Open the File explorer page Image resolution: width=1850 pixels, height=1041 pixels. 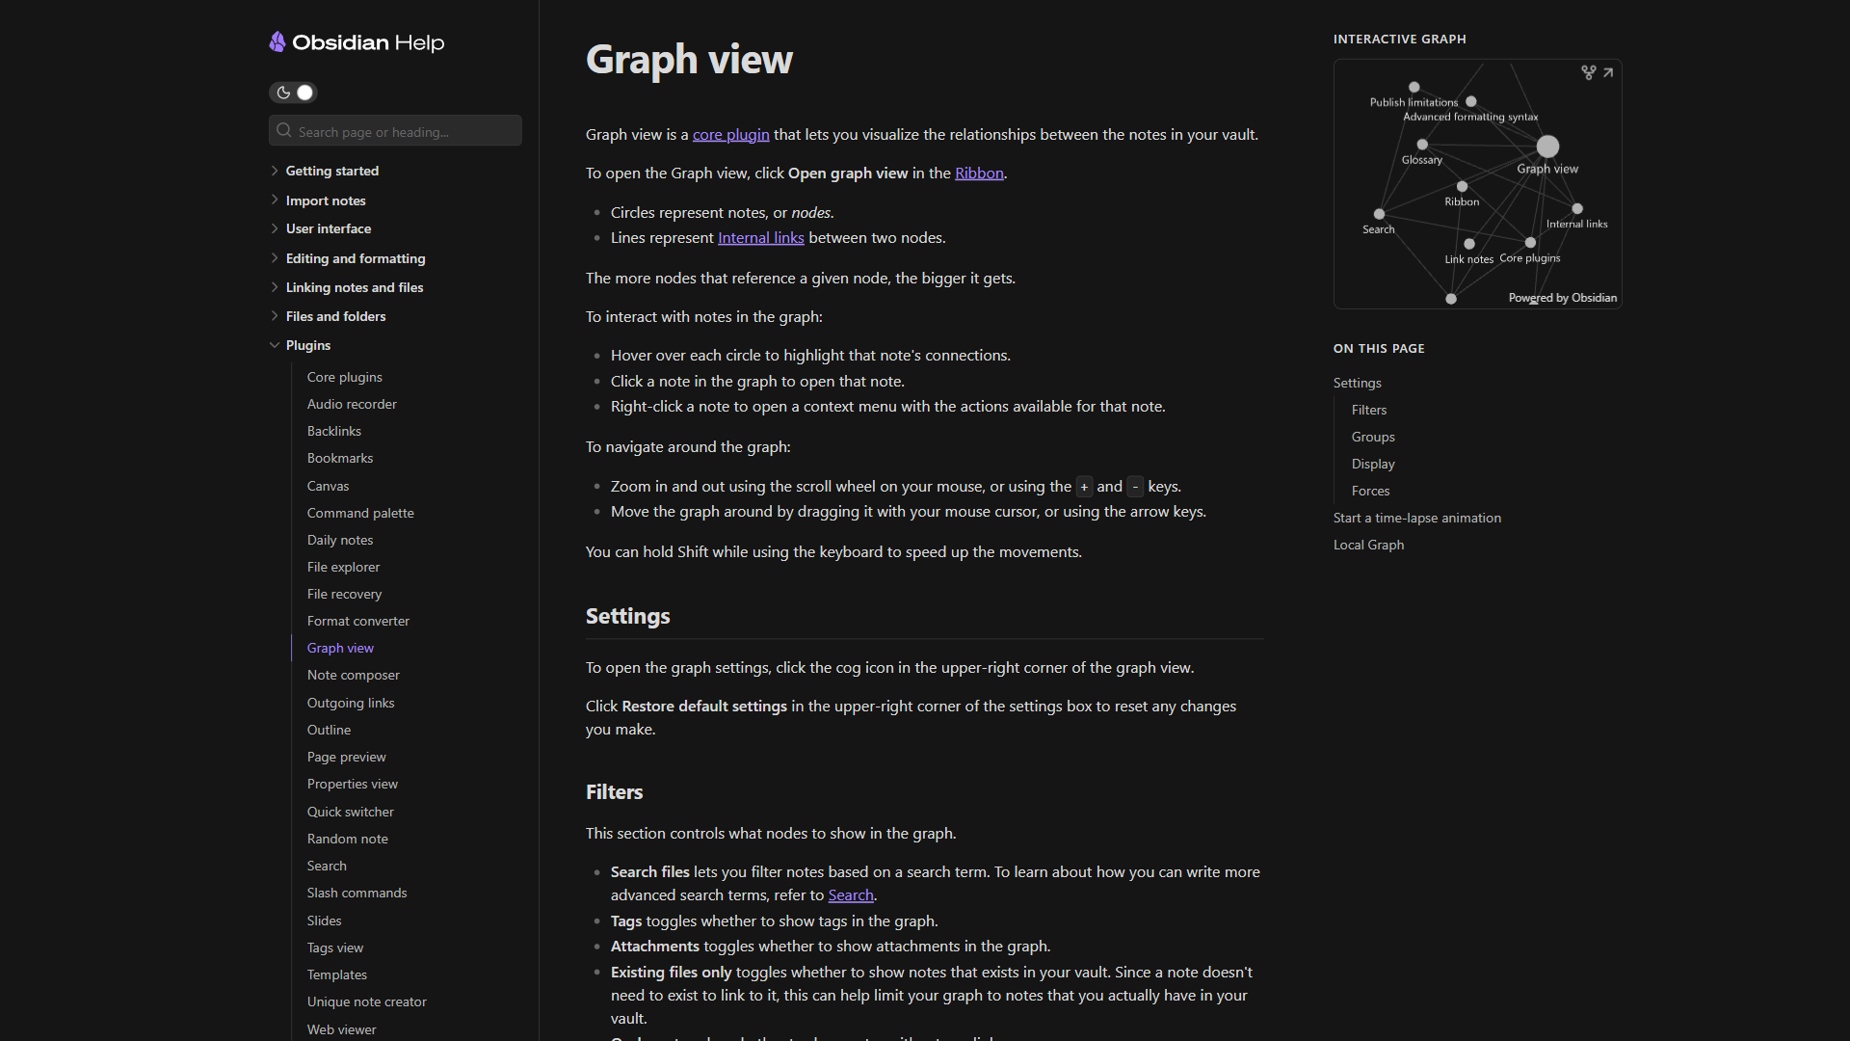pyautogui.click(x=343, y=567)
